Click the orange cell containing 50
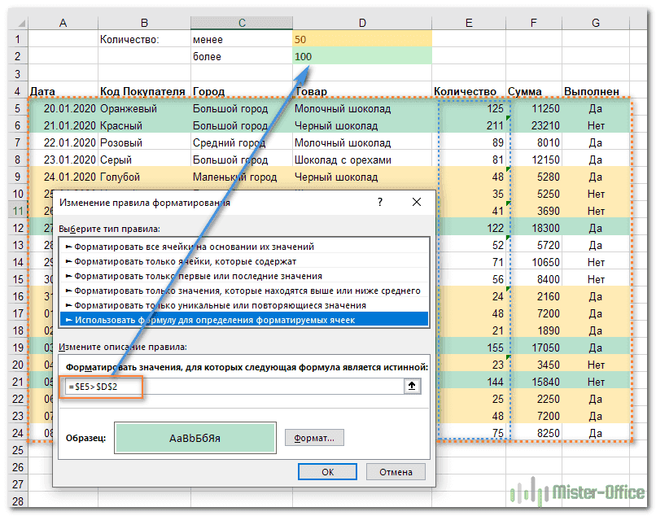Image resolution: width=656 pixels, height=516 pixels. tap(361, 39)
